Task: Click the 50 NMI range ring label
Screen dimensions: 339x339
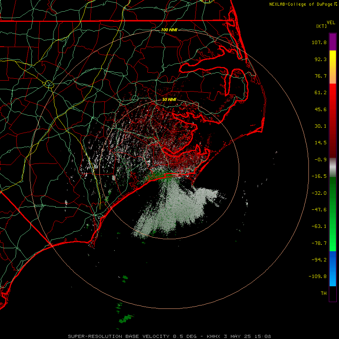Action: point(169,99)
